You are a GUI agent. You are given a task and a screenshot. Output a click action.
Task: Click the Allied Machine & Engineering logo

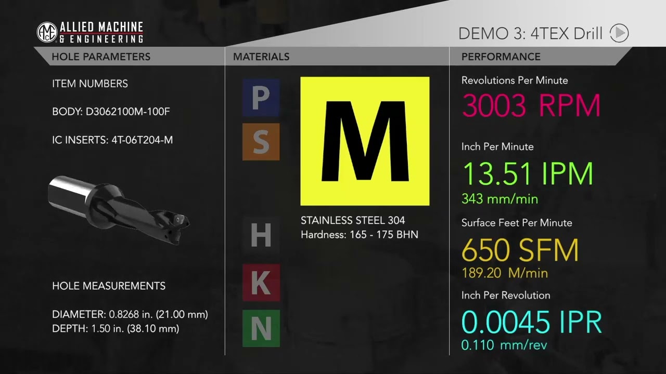point(90,32)
